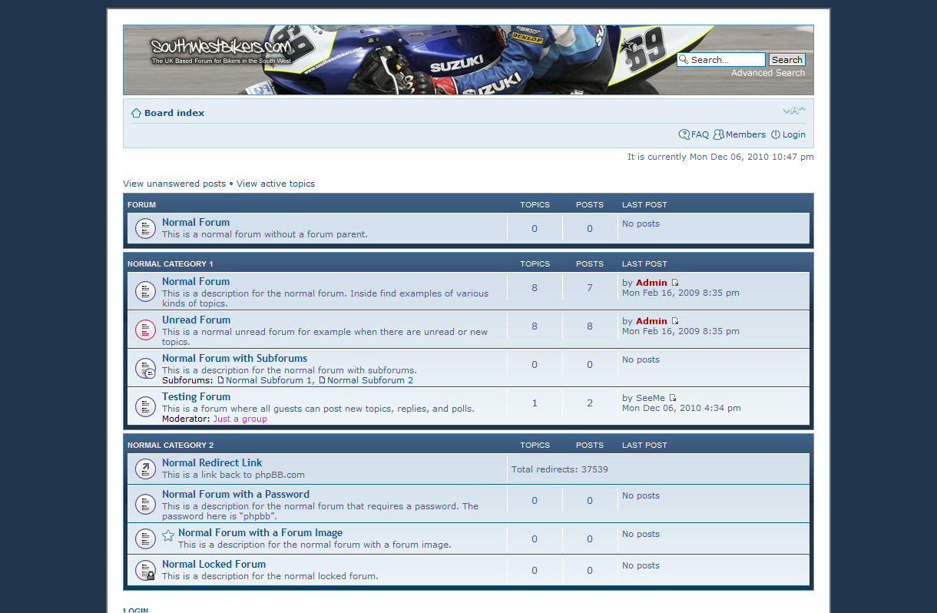This screenshot has width=937, height=613.
Task: Open the Testing Forum
Action: click(196, 397)
